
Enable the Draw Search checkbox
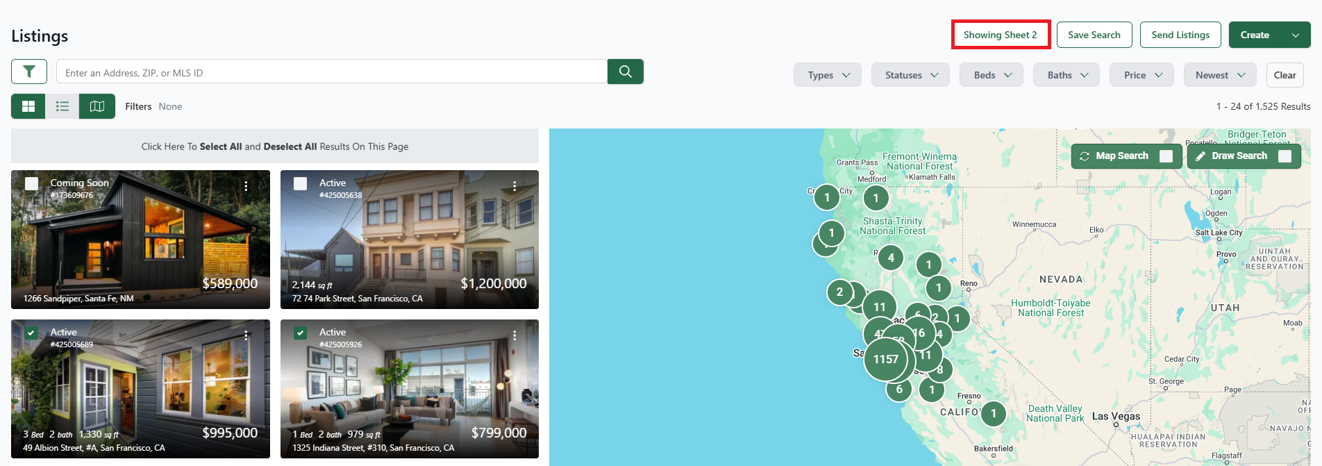coord(1285,156)
